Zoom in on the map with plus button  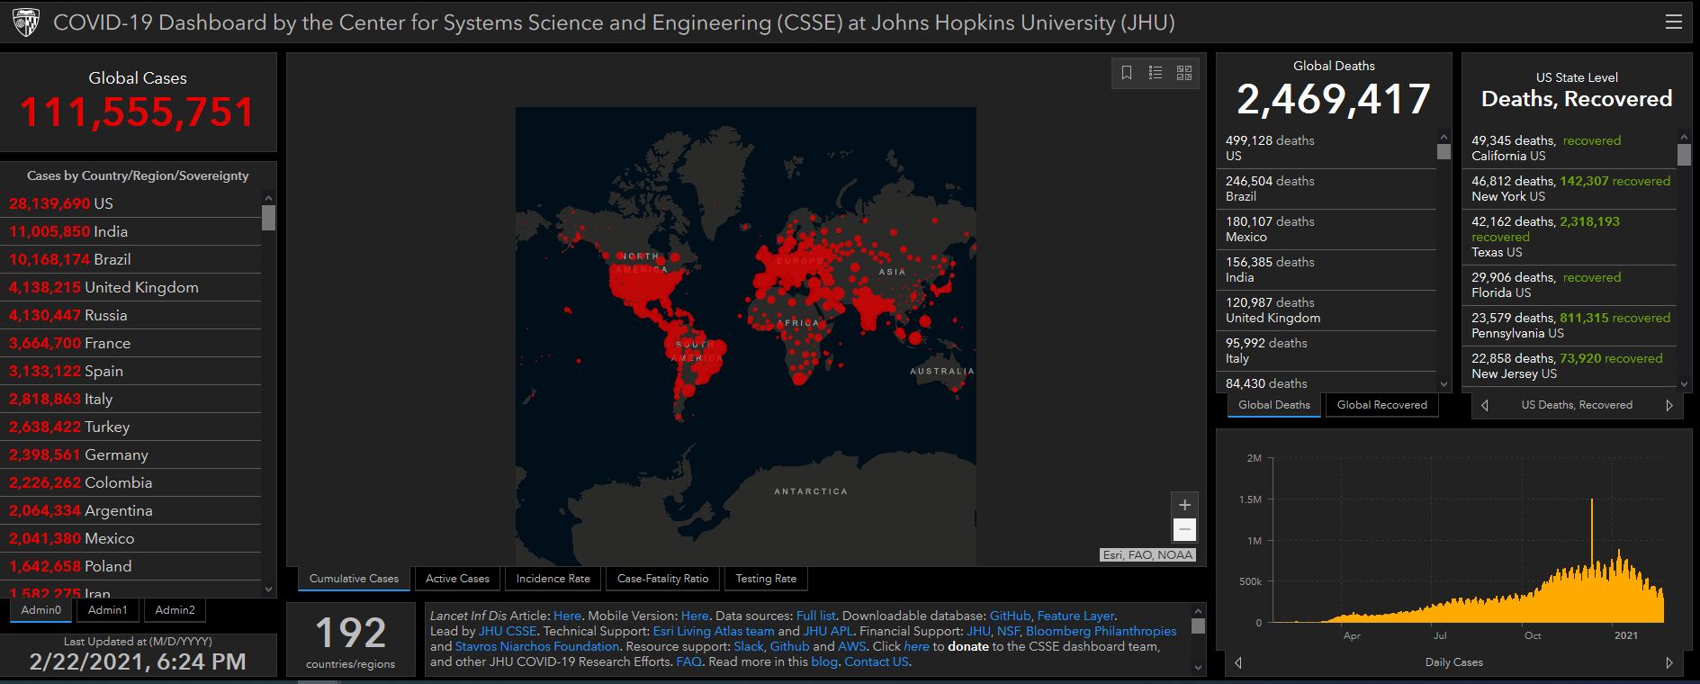pos(1184,505)
